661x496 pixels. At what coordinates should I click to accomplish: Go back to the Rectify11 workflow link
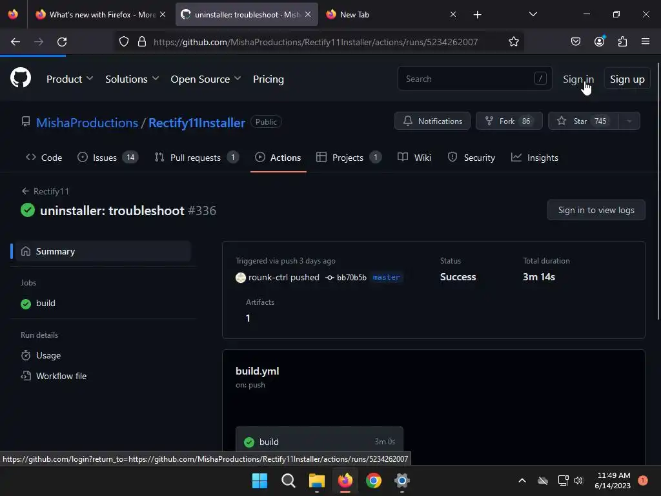tap(45, 191)
